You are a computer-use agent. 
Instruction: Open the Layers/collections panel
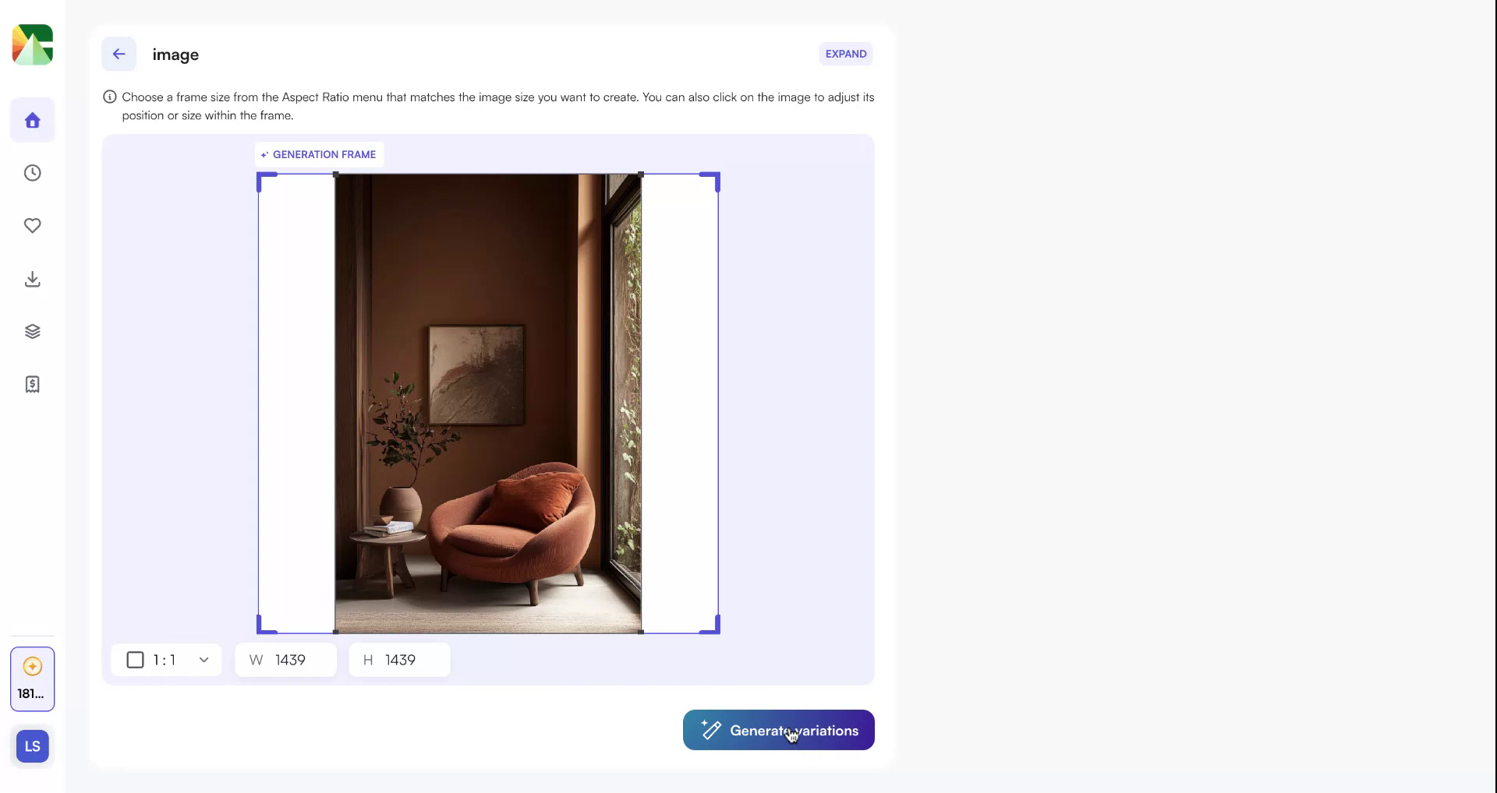(32, 331)
